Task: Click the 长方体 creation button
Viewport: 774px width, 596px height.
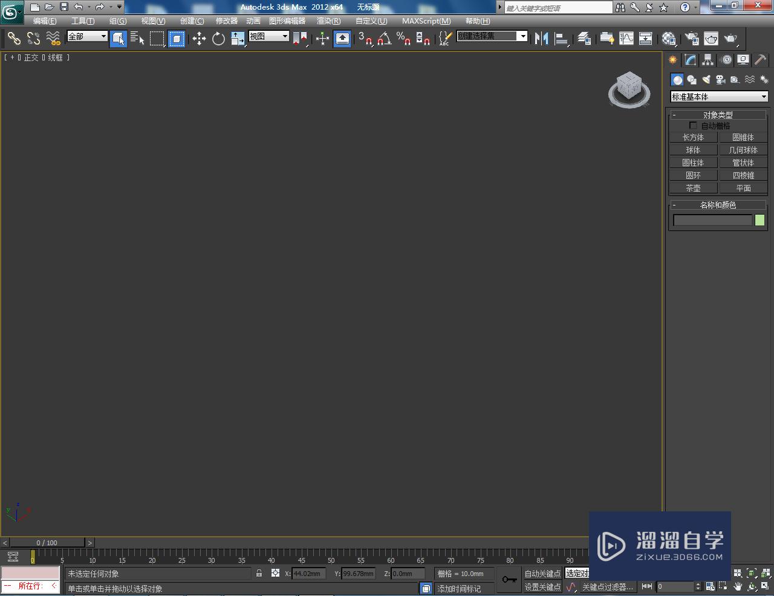Action: click(x=692, y=137)
